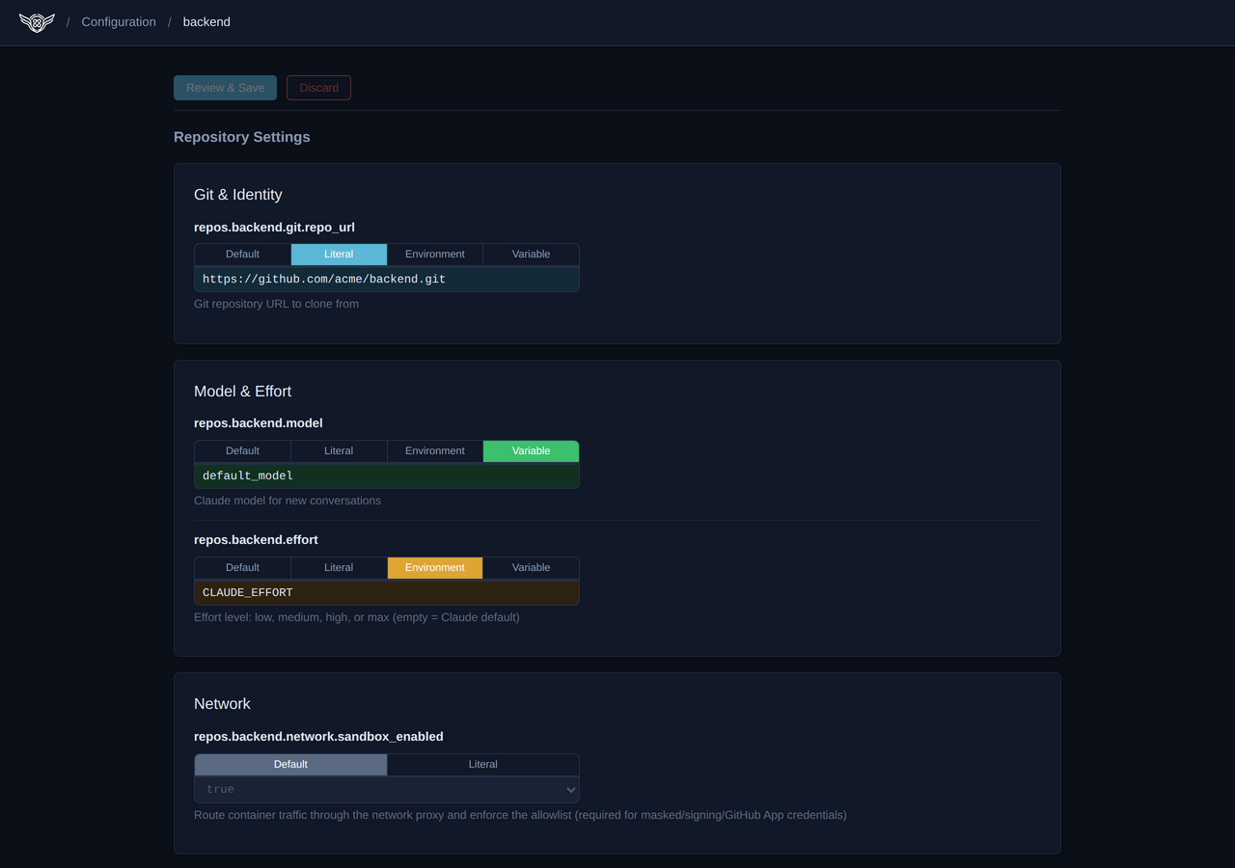Click the Discard button

tap(318, 88)
